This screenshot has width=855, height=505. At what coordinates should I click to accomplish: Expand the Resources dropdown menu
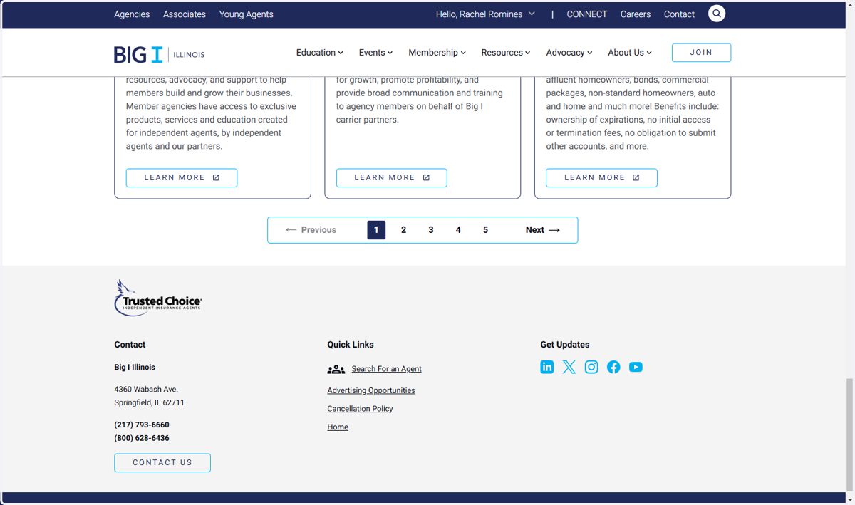click(x=505, y=53)
